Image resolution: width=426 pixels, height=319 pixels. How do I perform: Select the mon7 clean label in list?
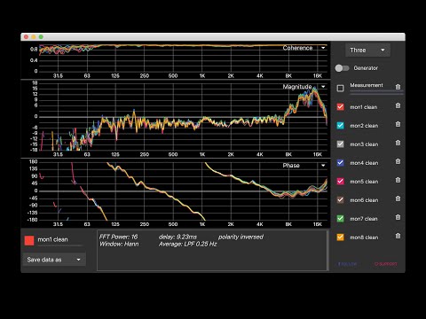pyautogui.click(x=364, y=219)
